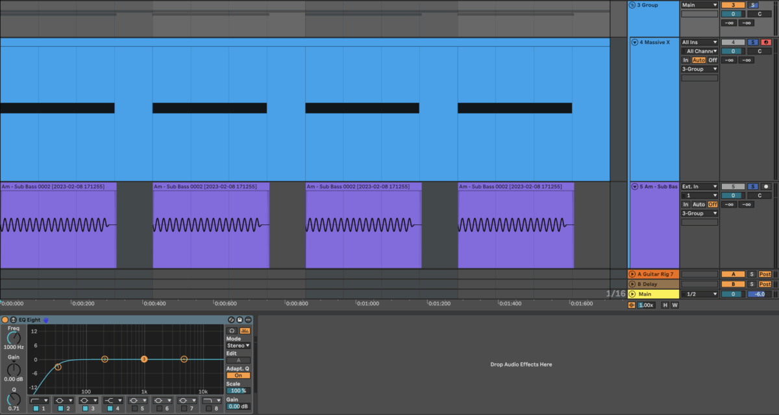The image size is (779, 415).
Task: Click the EQ Eight hot-swap preset icon
Action: tap(231, 320)
